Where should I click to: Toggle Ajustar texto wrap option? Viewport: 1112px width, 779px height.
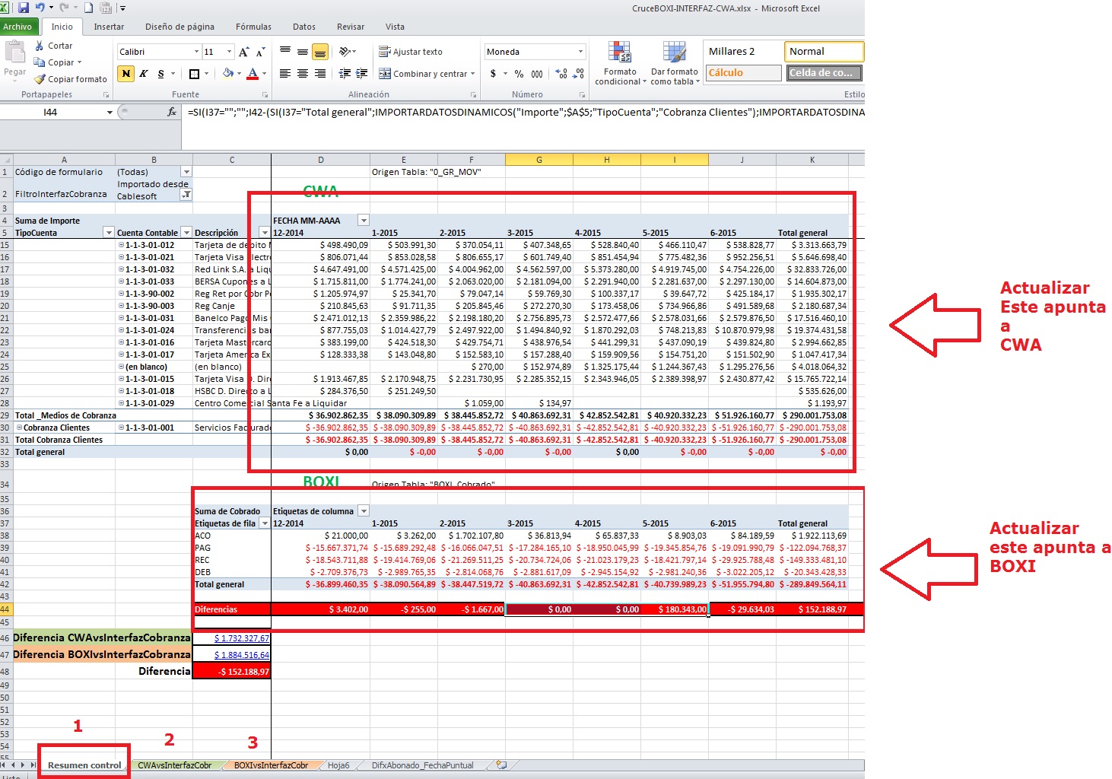coord(411,52)
